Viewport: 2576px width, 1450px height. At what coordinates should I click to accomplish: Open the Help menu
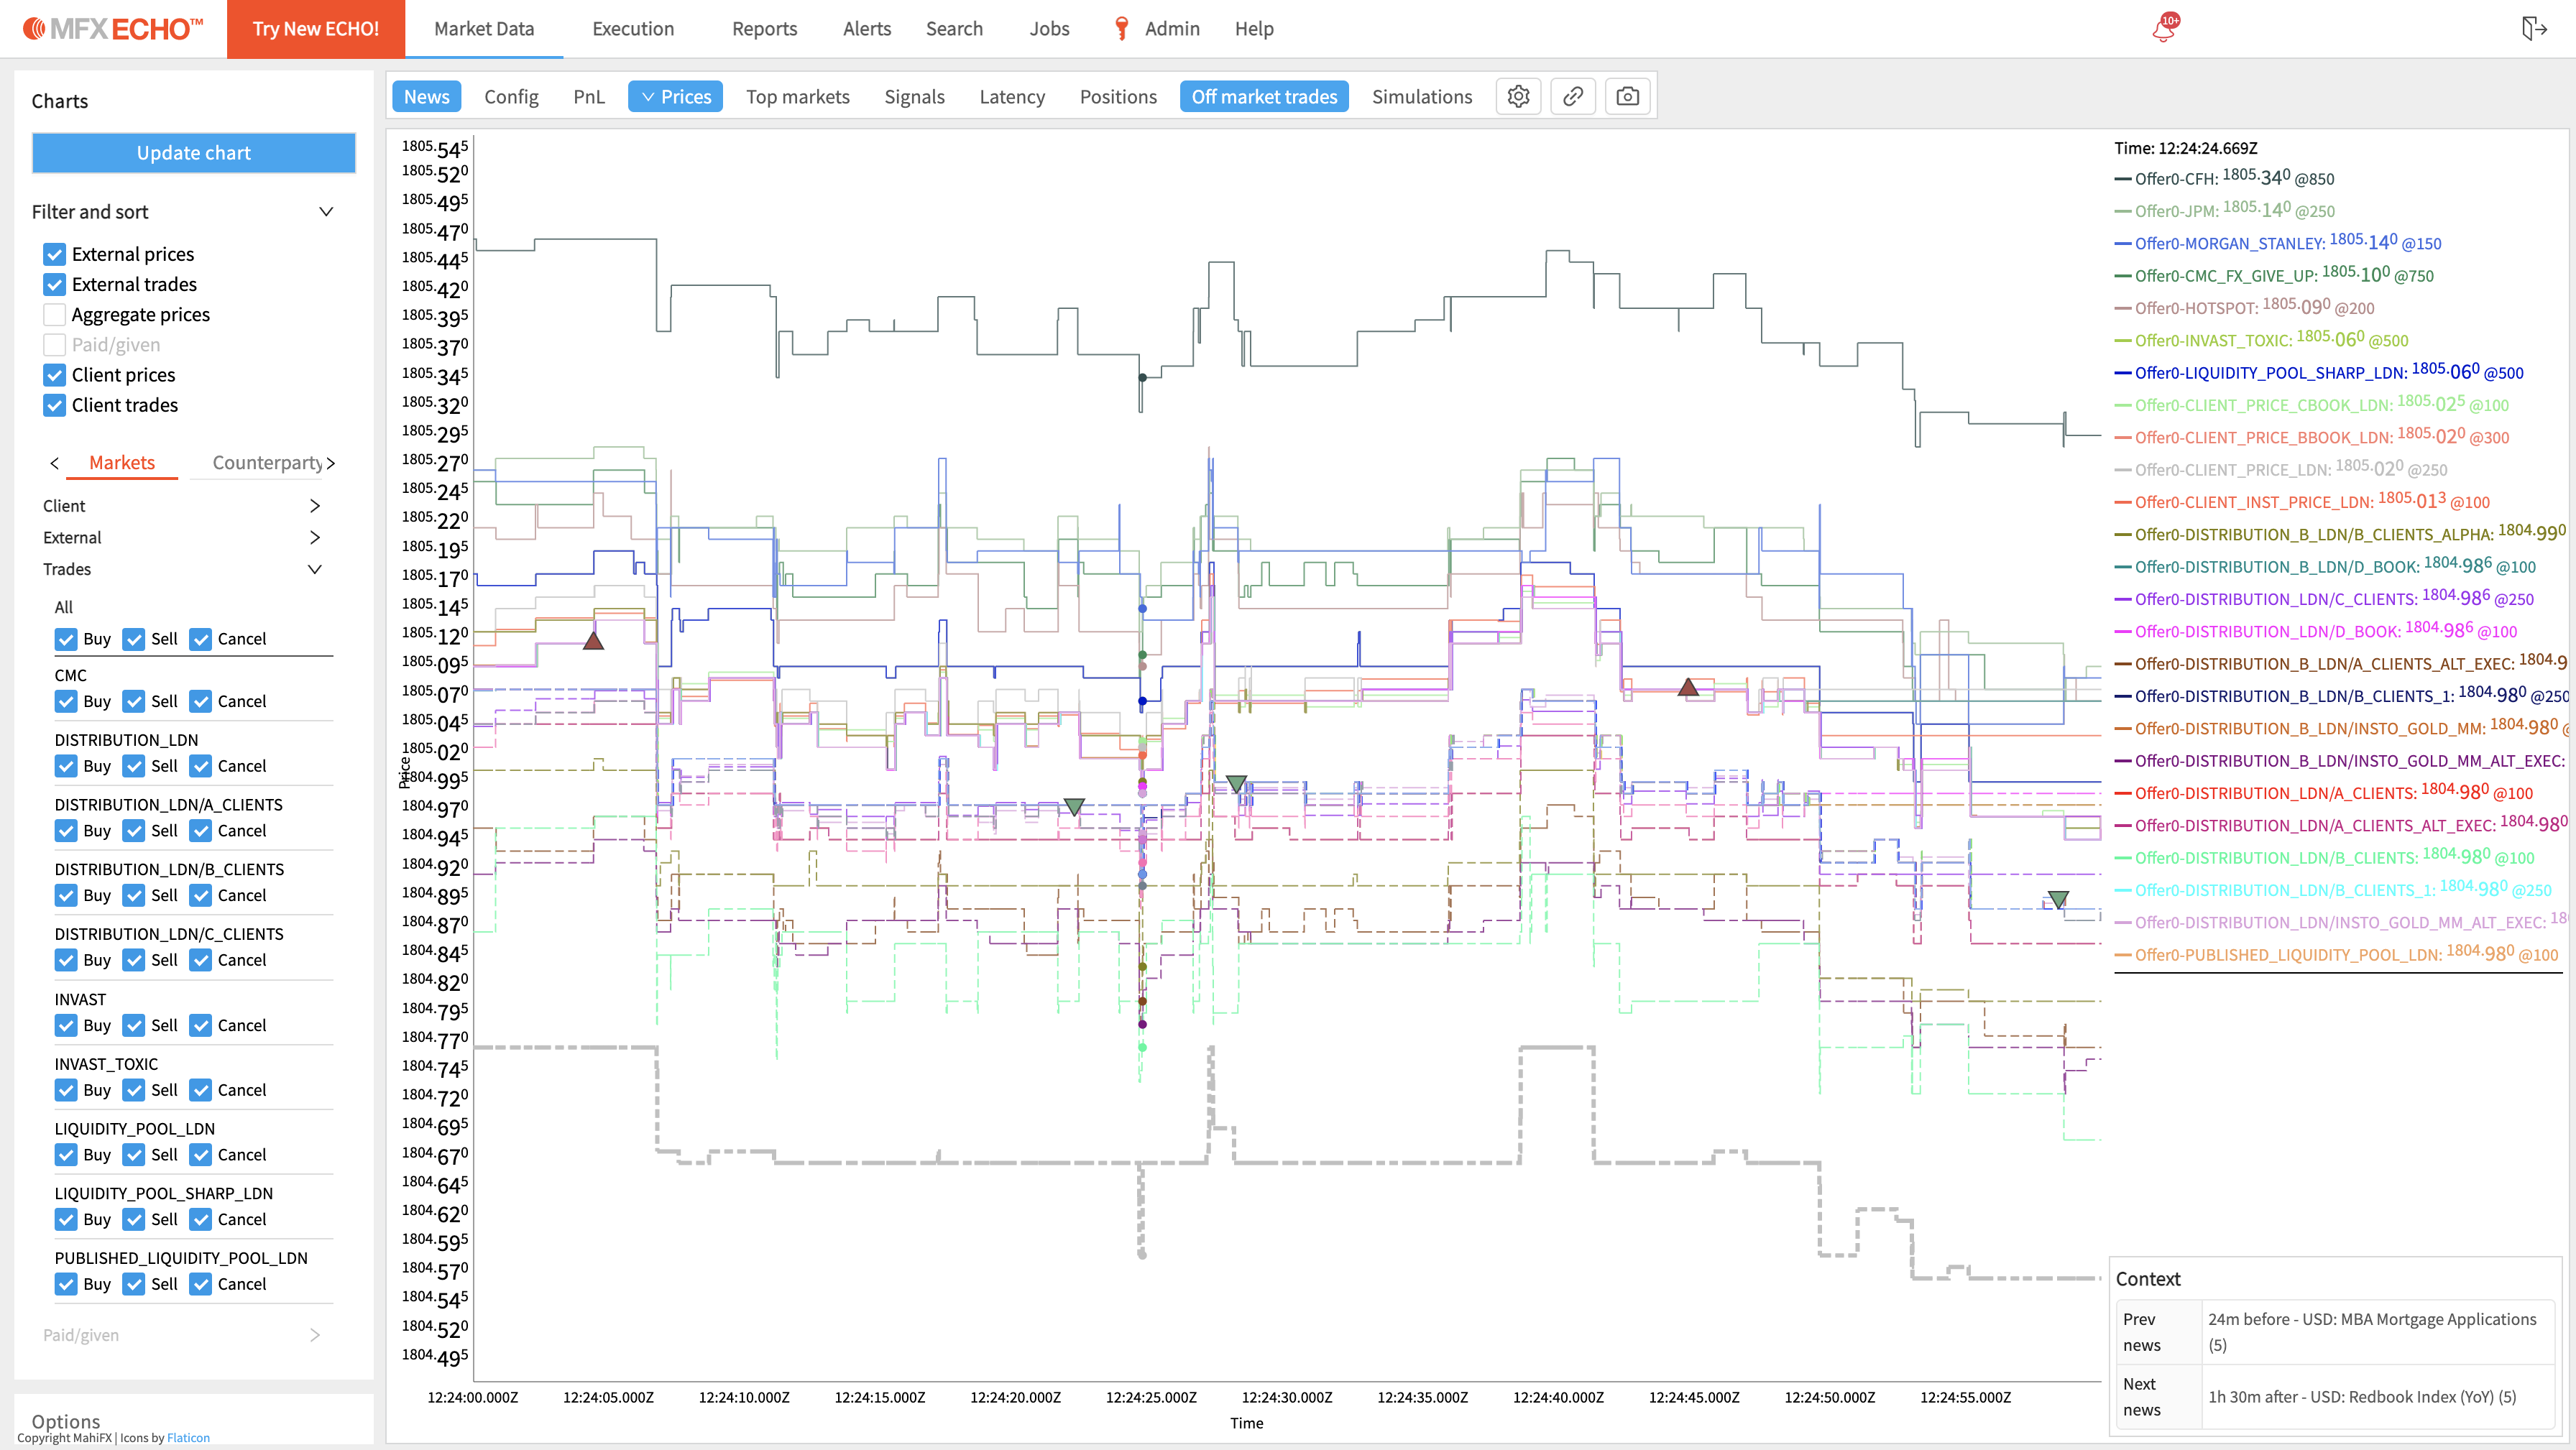(1253, 29)
